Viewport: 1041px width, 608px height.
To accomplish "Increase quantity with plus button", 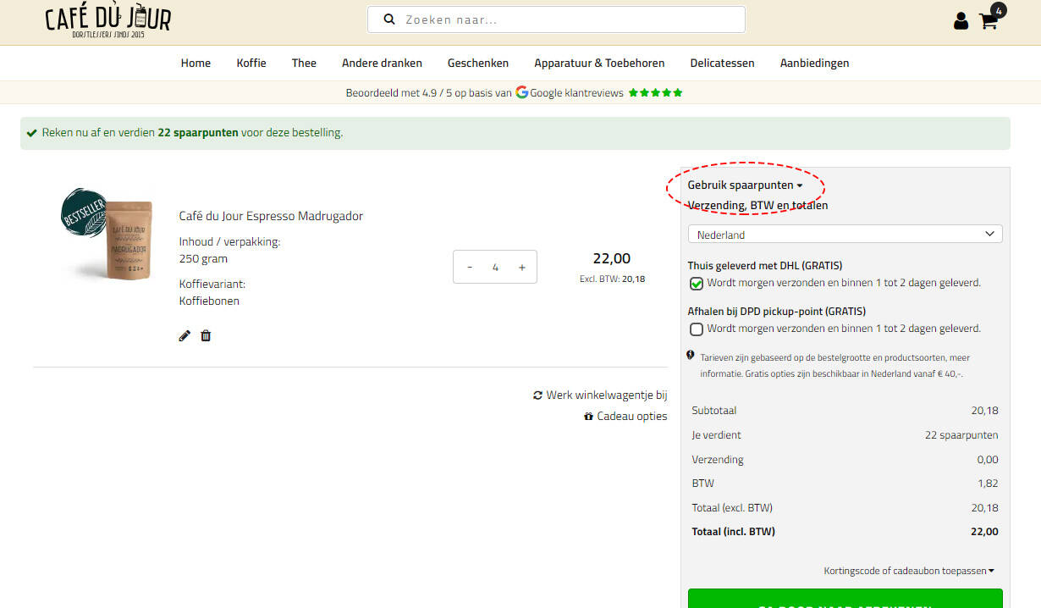I will click(521, 268).
